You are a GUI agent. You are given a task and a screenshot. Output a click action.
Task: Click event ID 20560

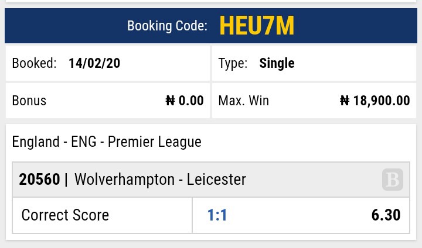39,180
